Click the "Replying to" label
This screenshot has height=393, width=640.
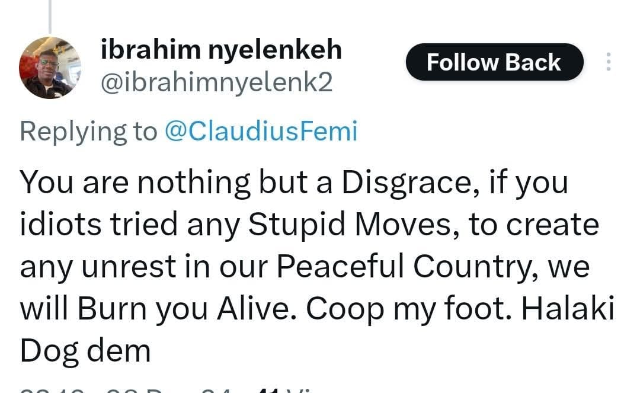(88, 132)
